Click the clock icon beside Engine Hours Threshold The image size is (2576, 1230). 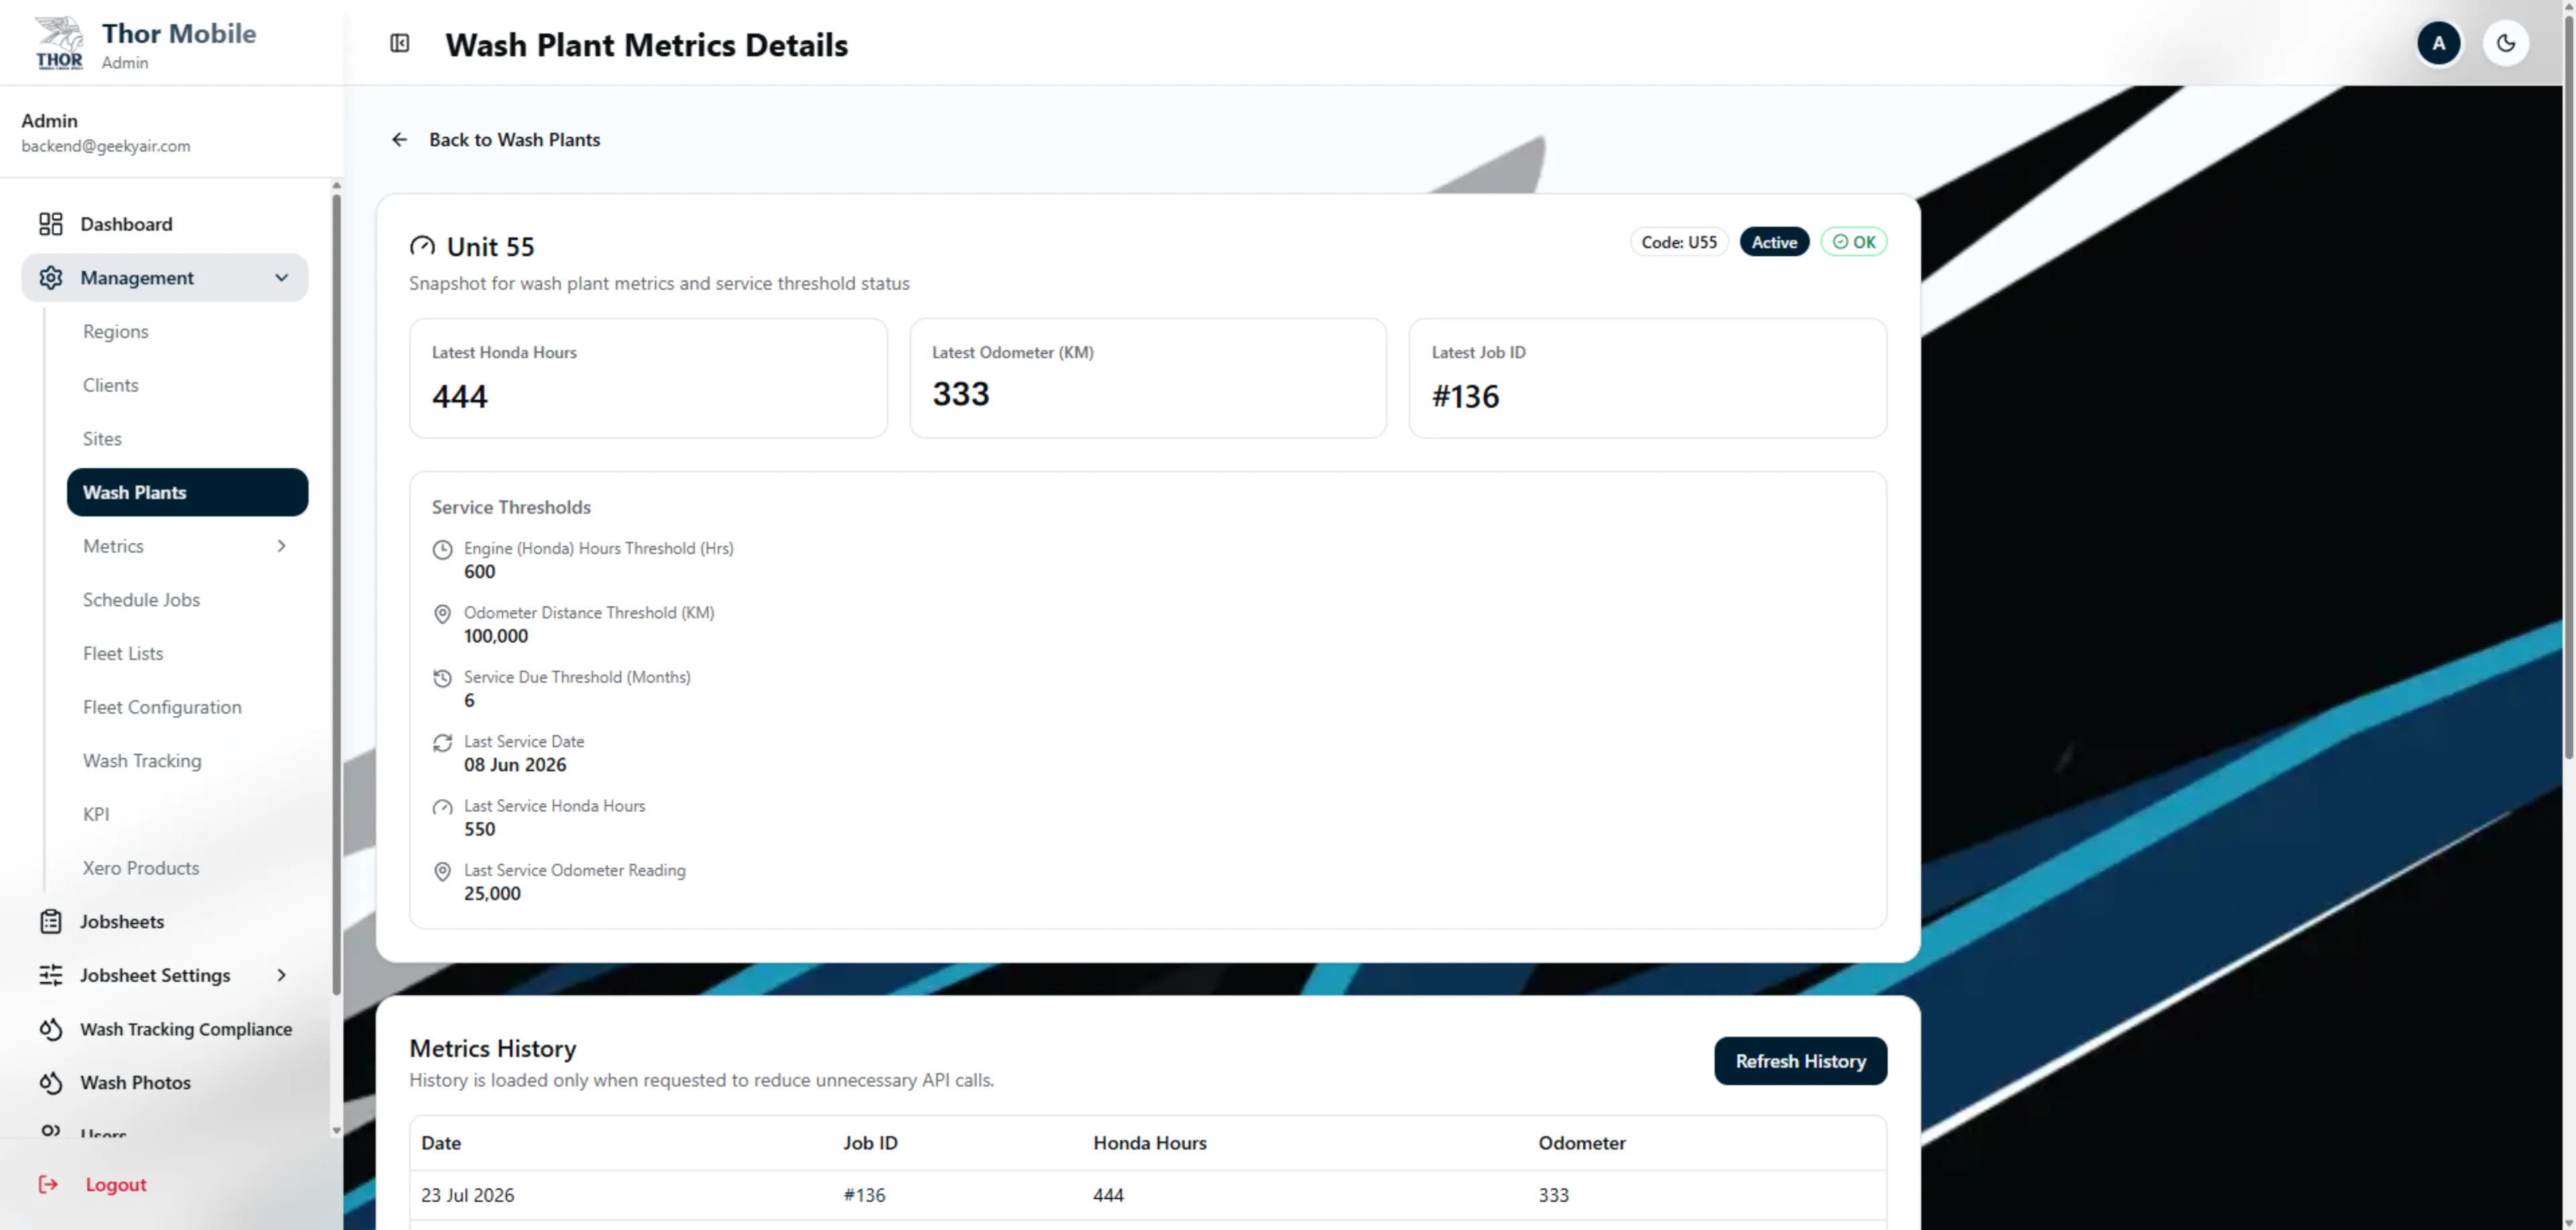pyautogui.click(x=442, y=549)
